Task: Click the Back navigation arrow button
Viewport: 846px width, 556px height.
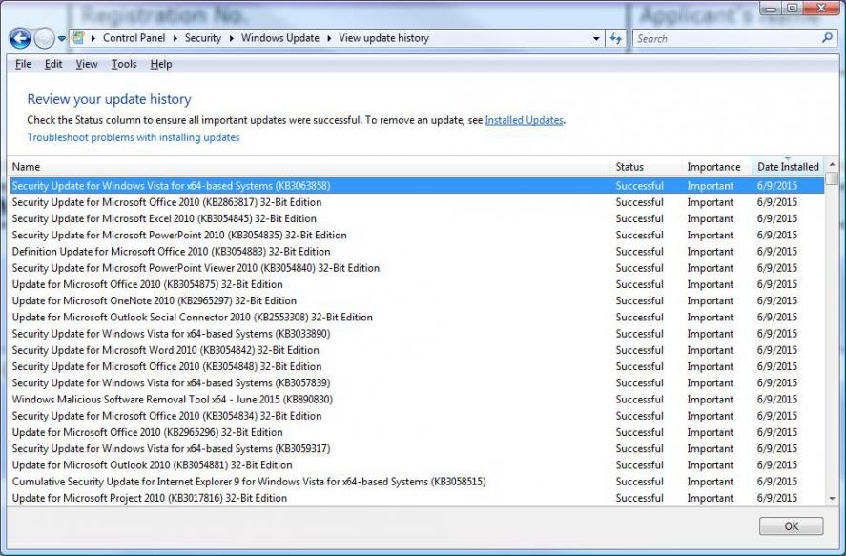Action: [x=20, y=39]
